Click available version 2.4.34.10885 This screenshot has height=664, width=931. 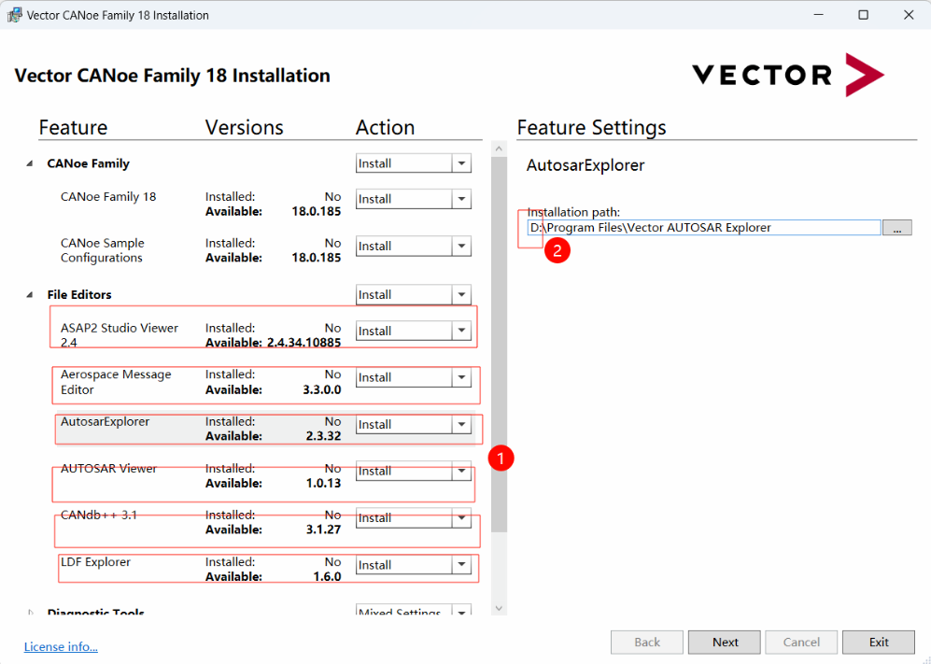[x=304, y=343]
